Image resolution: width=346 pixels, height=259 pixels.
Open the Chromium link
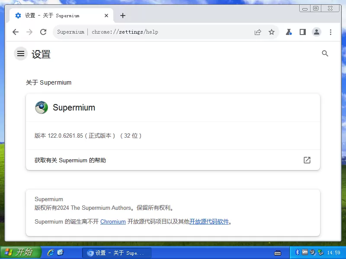(113, 222)
